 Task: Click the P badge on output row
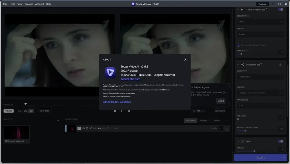coord(79,128)
